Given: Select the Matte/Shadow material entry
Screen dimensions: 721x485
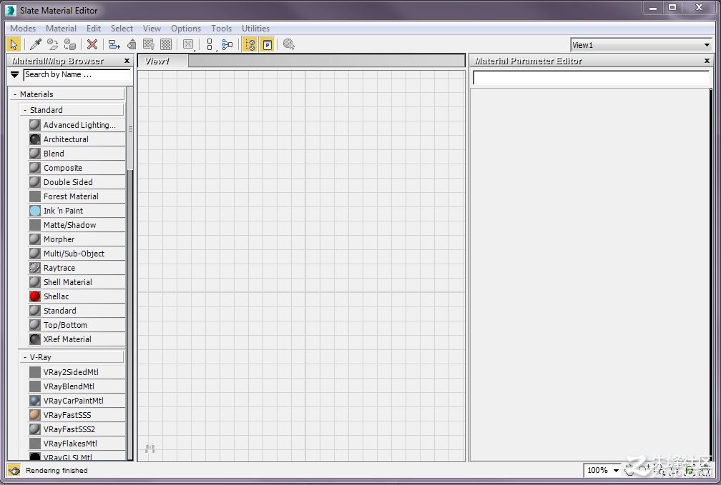Looking at the screenshot, I should click(x=77, y=224).
